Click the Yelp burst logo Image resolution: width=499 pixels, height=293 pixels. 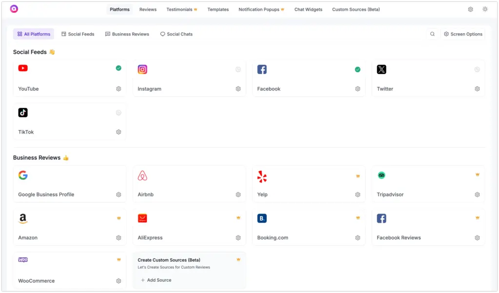(x=262, y=176)
